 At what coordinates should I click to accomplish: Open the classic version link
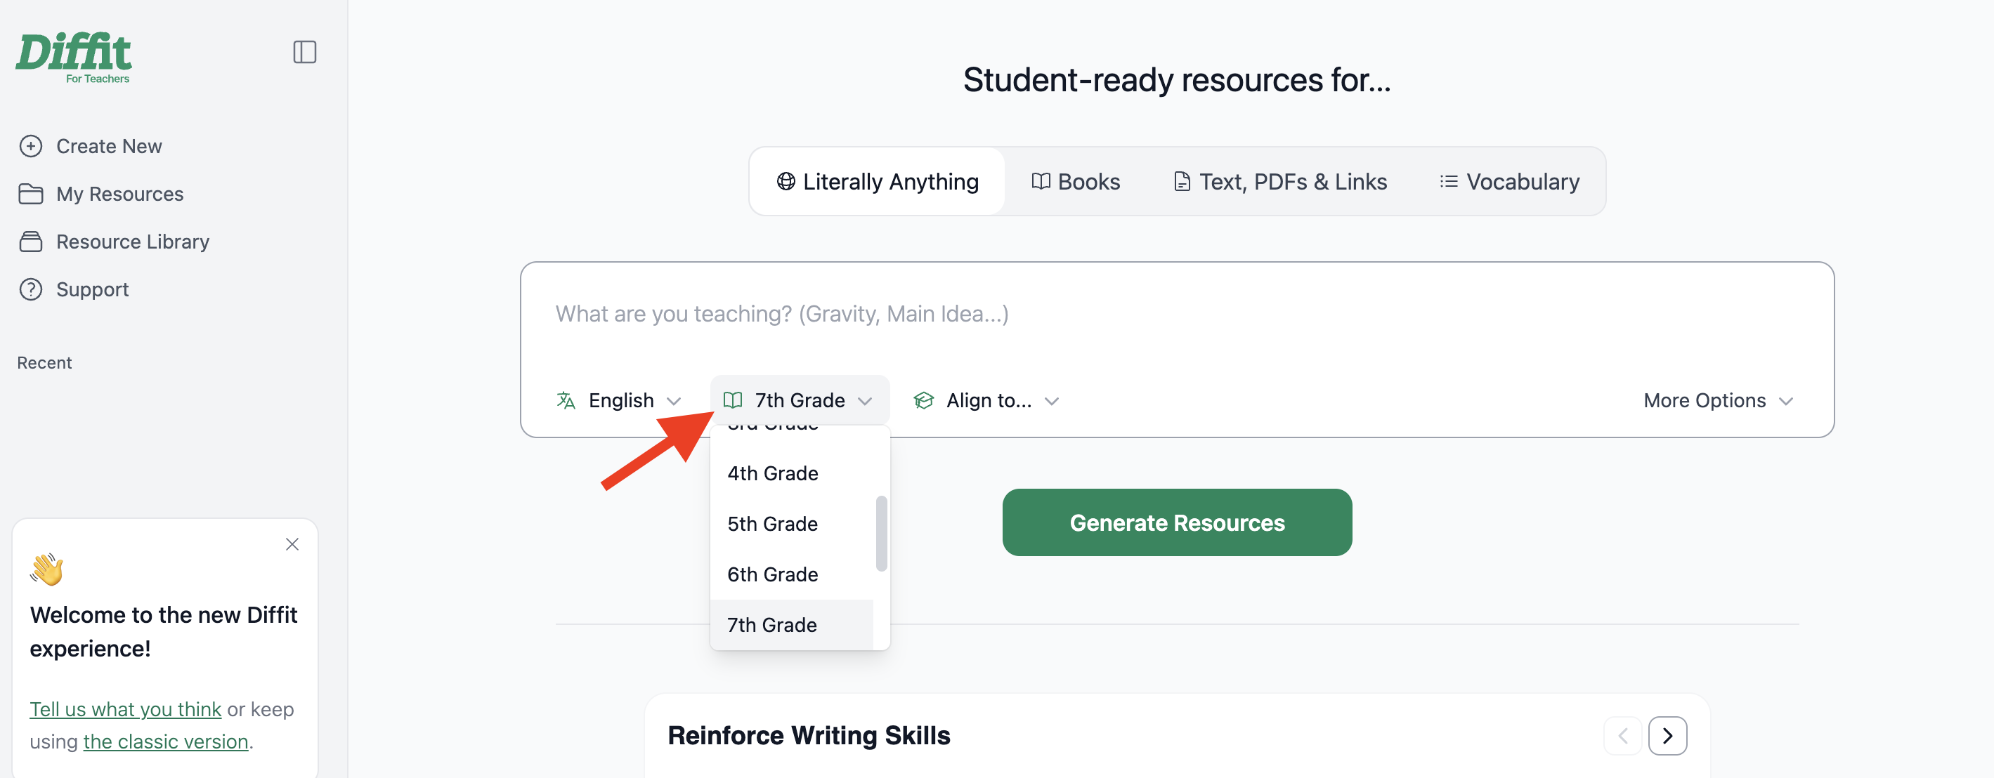coord(166,741)
